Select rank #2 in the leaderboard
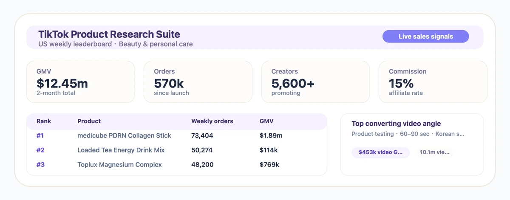The width and height of the screenshot is (510, 200). pyautogui.click(x=40, y=150)
